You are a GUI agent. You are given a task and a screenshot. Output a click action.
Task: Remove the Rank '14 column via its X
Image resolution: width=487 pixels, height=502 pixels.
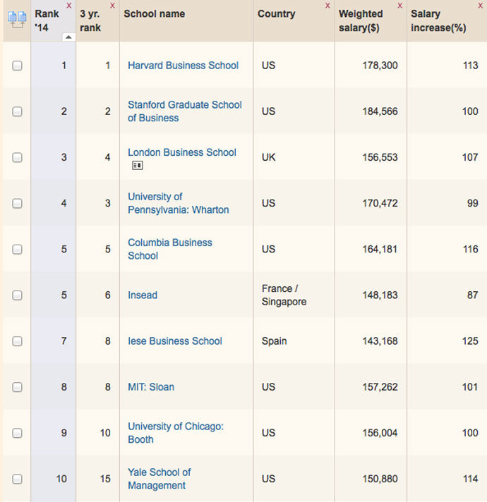(x=69, y=6)
